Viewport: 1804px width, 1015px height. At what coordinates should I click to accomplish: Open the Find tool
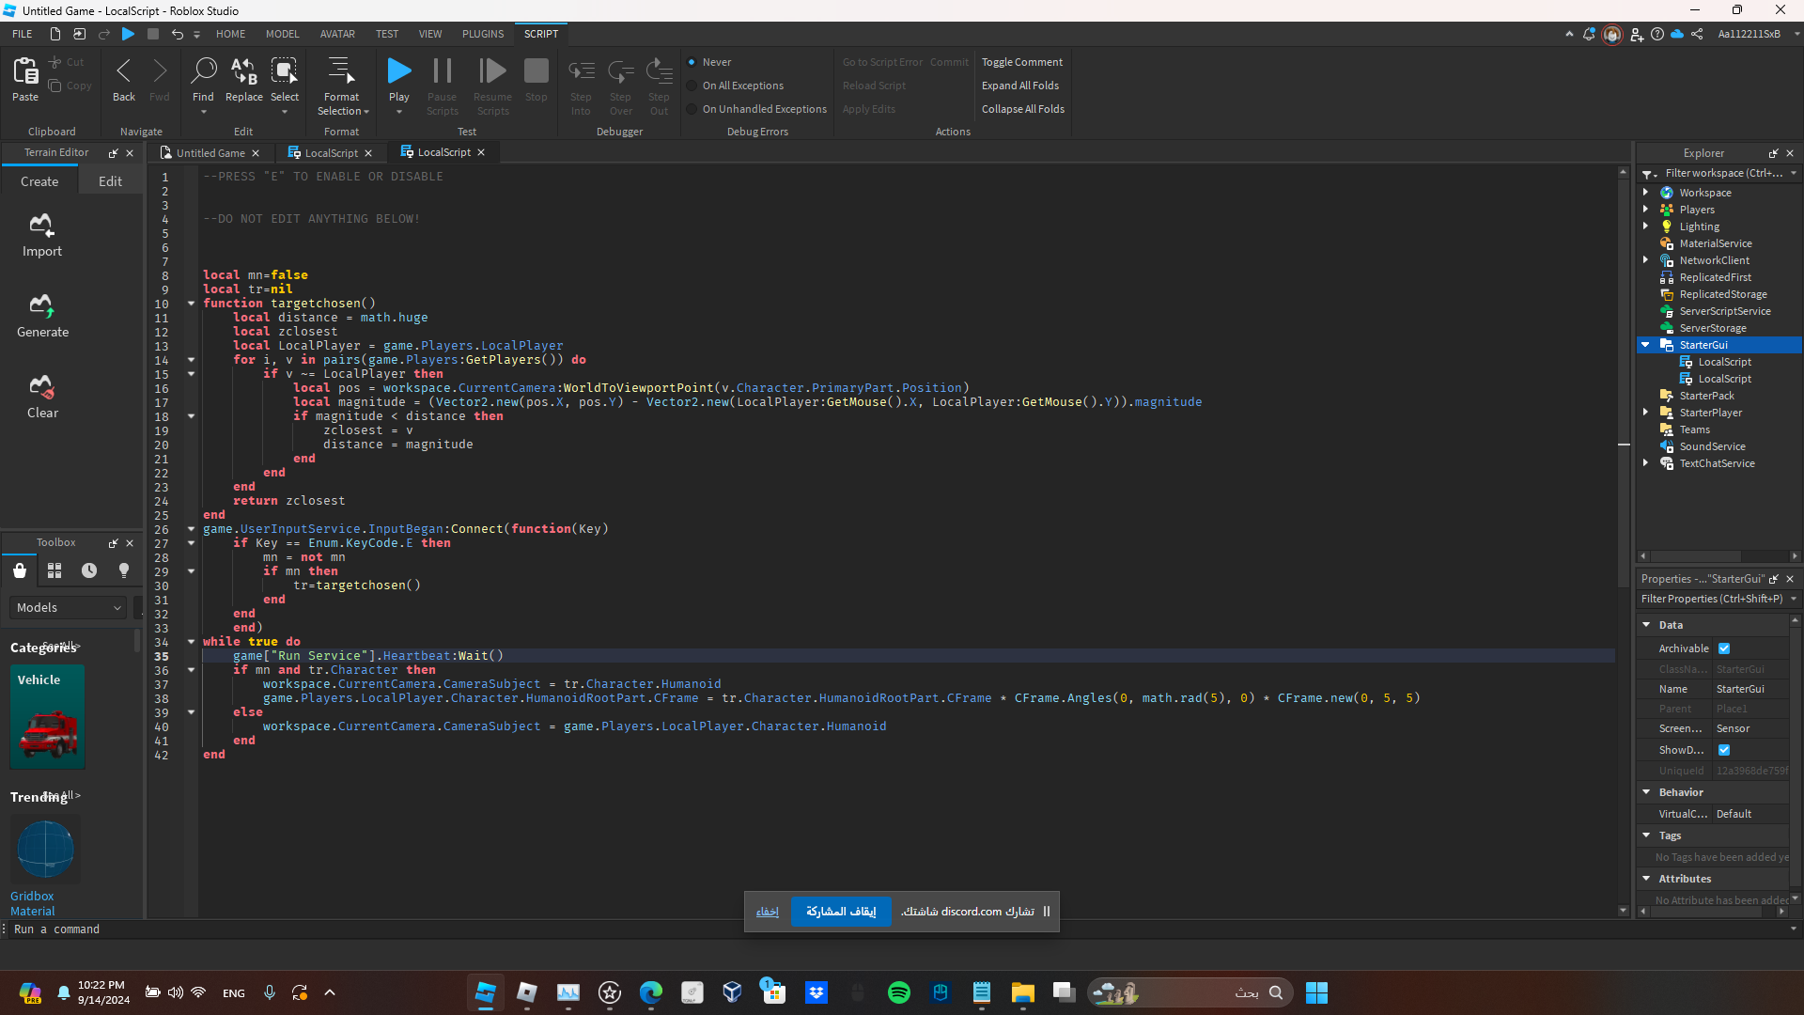coord(203,71)
